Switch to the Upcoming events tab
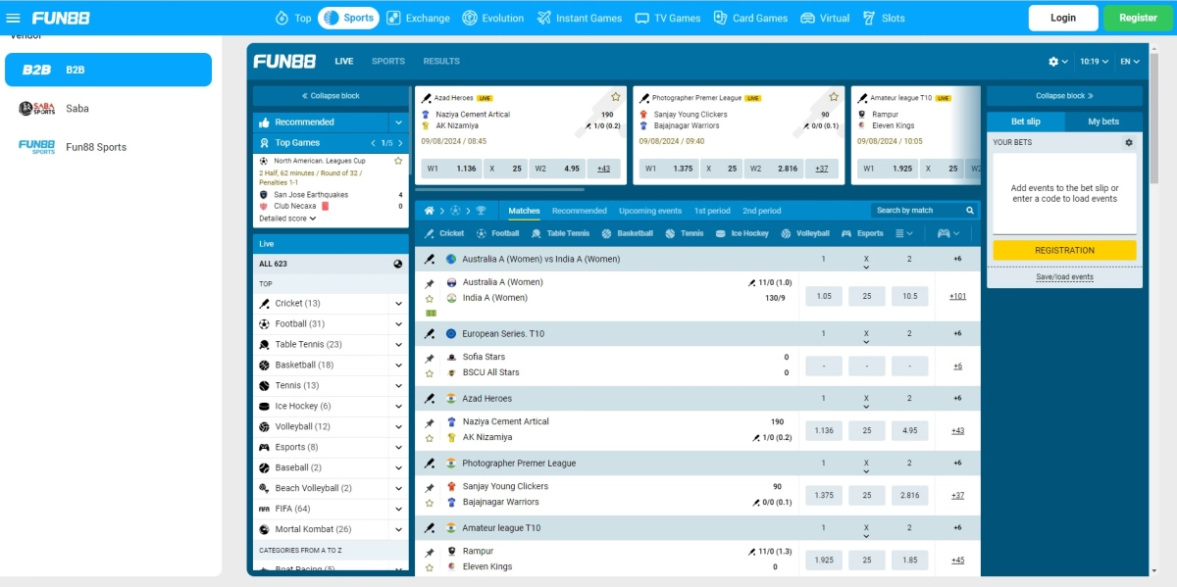 pyautogui.click(x=650, y=211)
